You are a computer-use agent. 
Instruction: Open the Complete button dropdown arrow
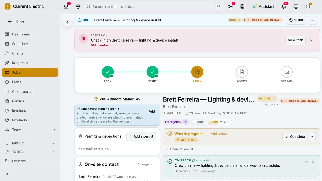pos(312,137)
